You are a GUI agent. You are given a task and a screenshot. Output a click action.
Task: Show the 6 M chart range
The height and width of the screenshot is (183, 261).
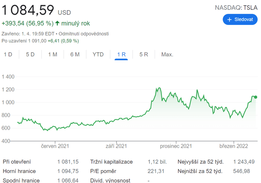point(75,55)
